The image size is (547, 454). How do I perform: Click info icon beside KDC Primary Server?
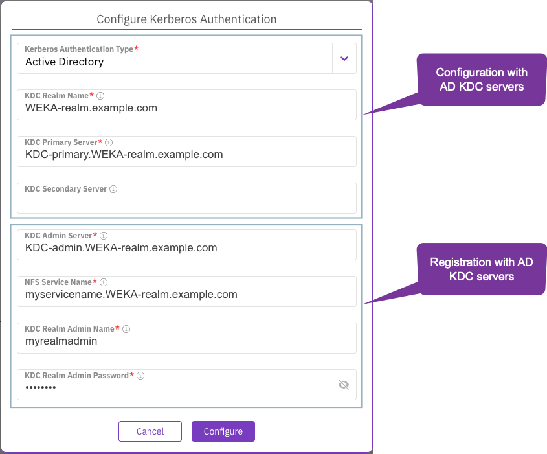109,142
